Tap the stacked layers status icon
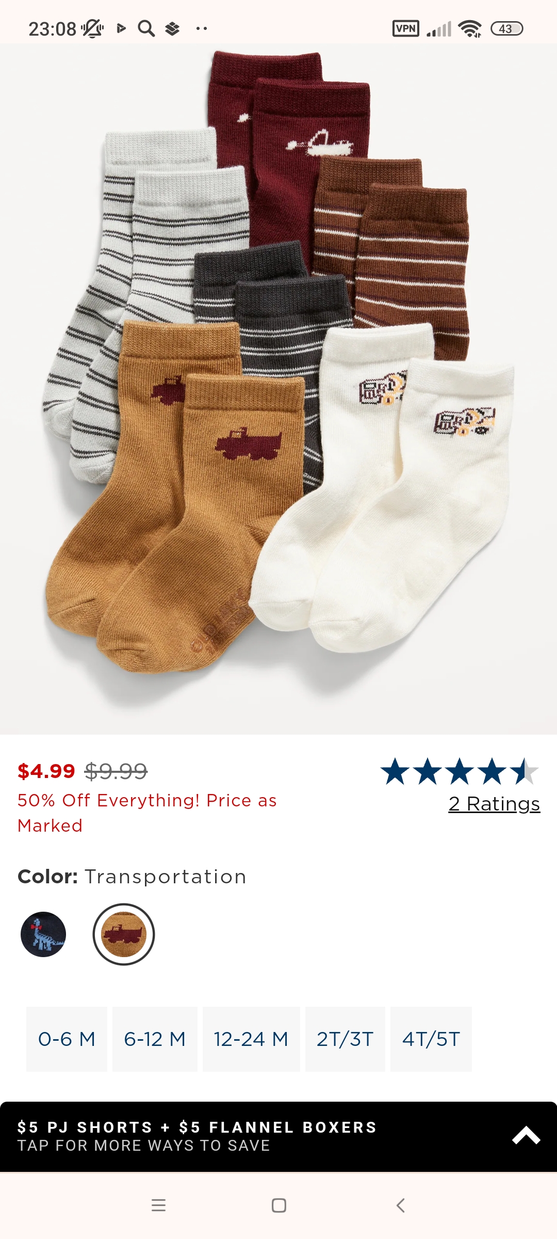Image resolution: width=557 pixels, height=1239 pixels. point(172,29)
